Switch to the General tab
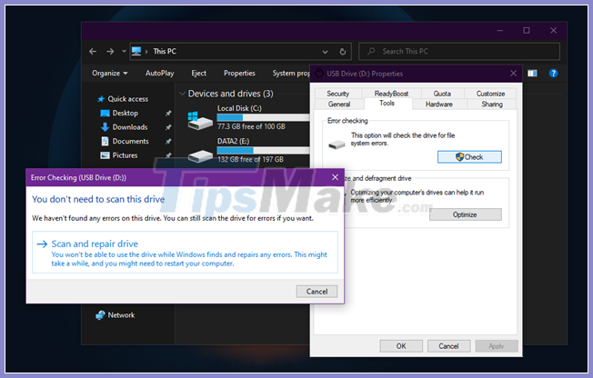Image resolution: width=593 pixels, height=378 pixels. pos(339,104)
